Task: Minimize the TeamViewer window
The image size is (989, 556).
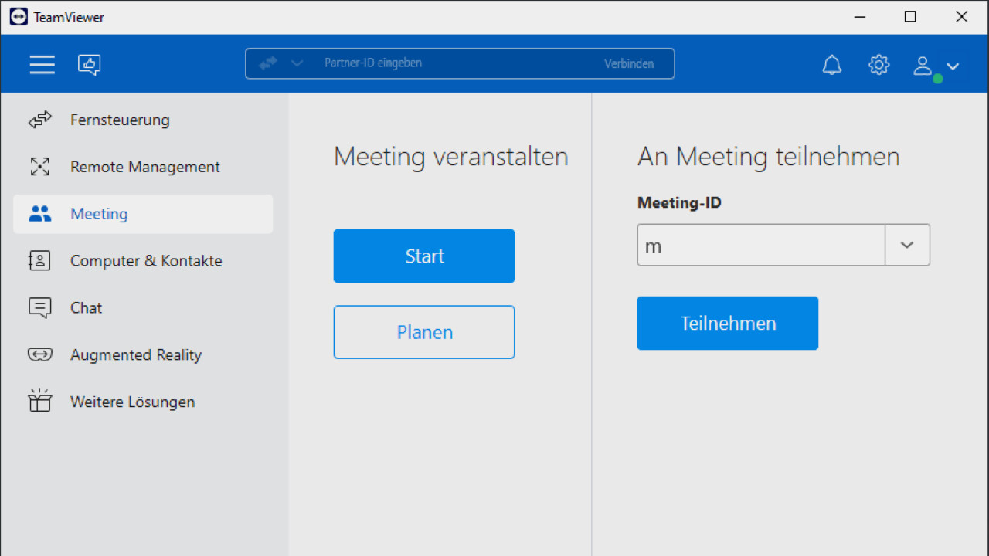Action: [858, 17]
